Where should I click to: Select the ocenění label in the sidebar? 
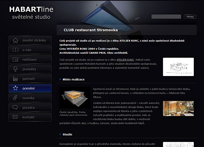pos(29,88)
